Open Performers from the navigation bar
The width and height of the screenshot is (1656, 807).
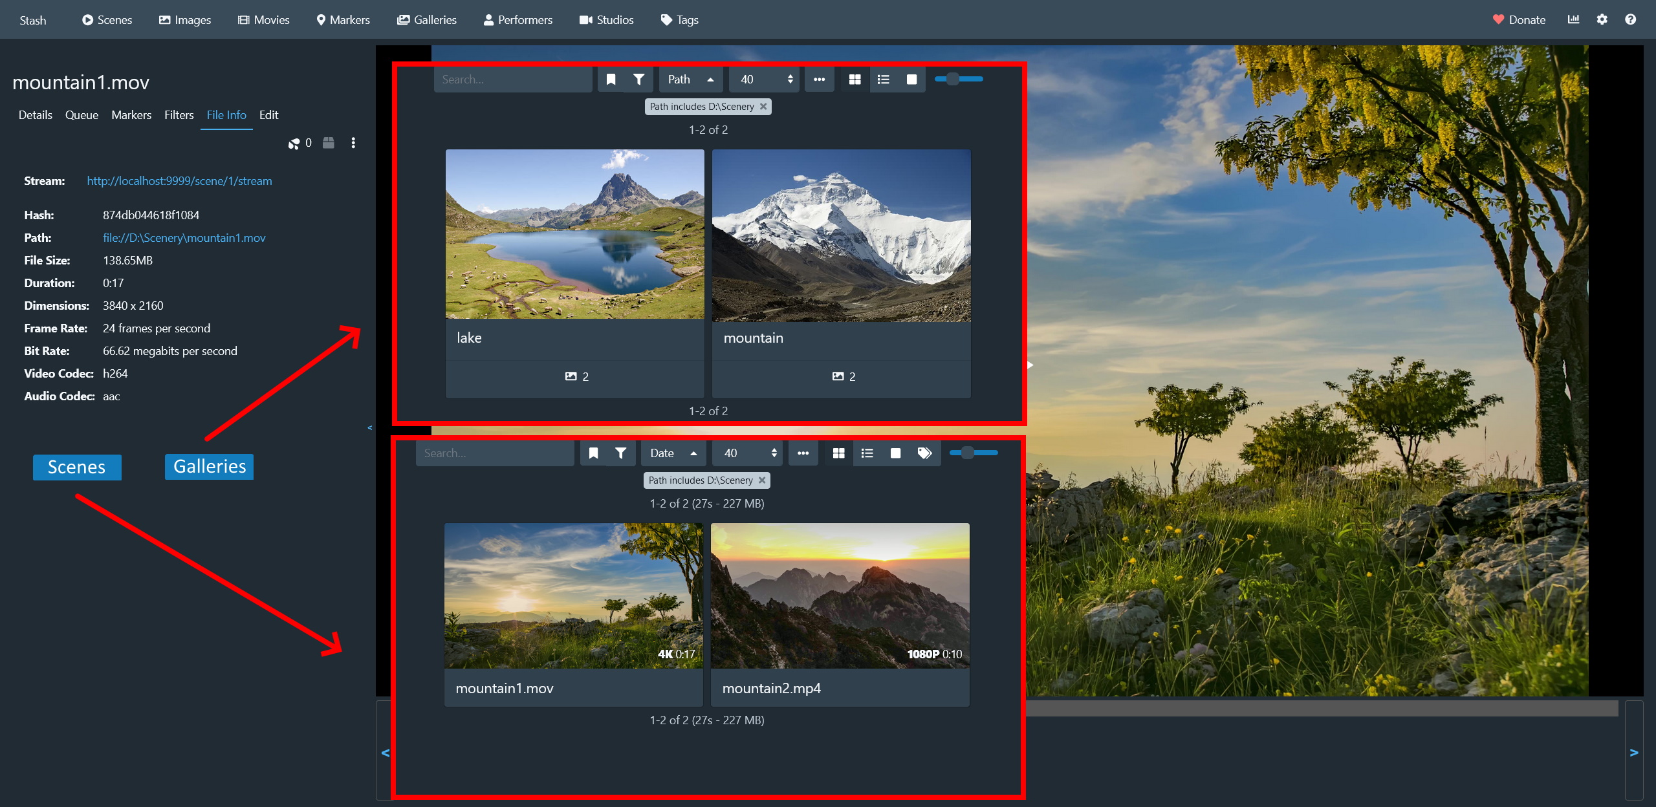tap(517, 19)
